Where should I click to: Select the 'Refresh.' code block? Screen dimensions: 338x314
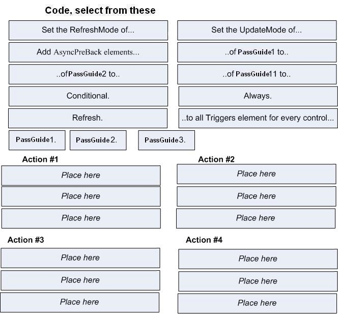88,118
